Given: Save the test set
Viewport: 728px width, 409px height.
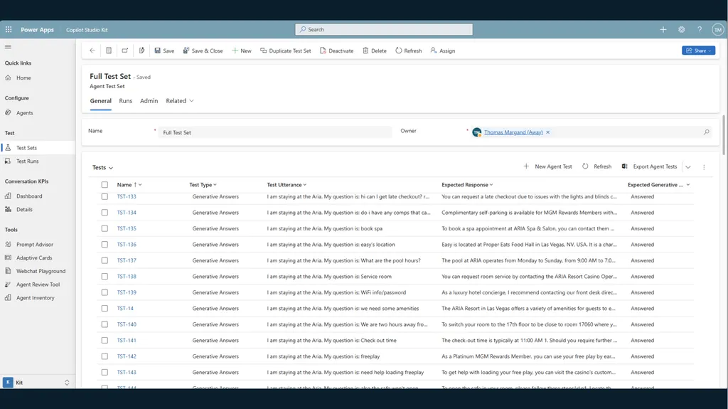Looking at the screenshot, I should pyautogui.click(x=164, y=51).
